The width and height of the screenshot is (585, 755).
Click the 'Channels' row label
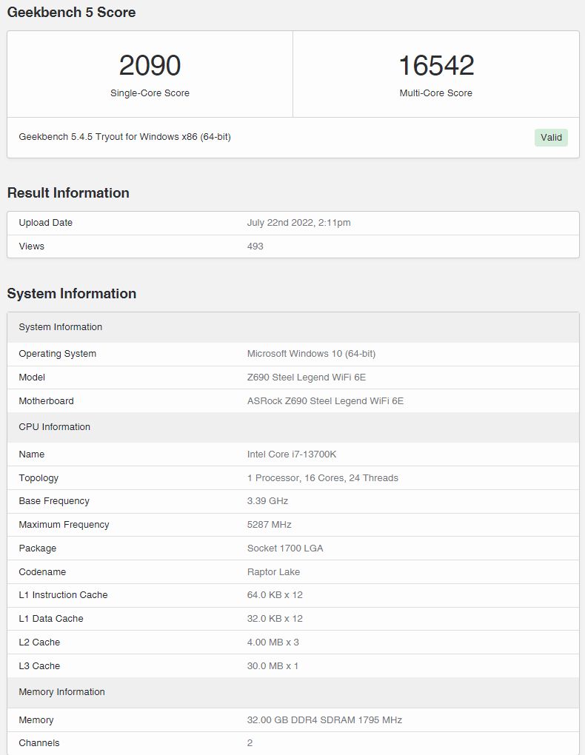click(x=39, y=742)
